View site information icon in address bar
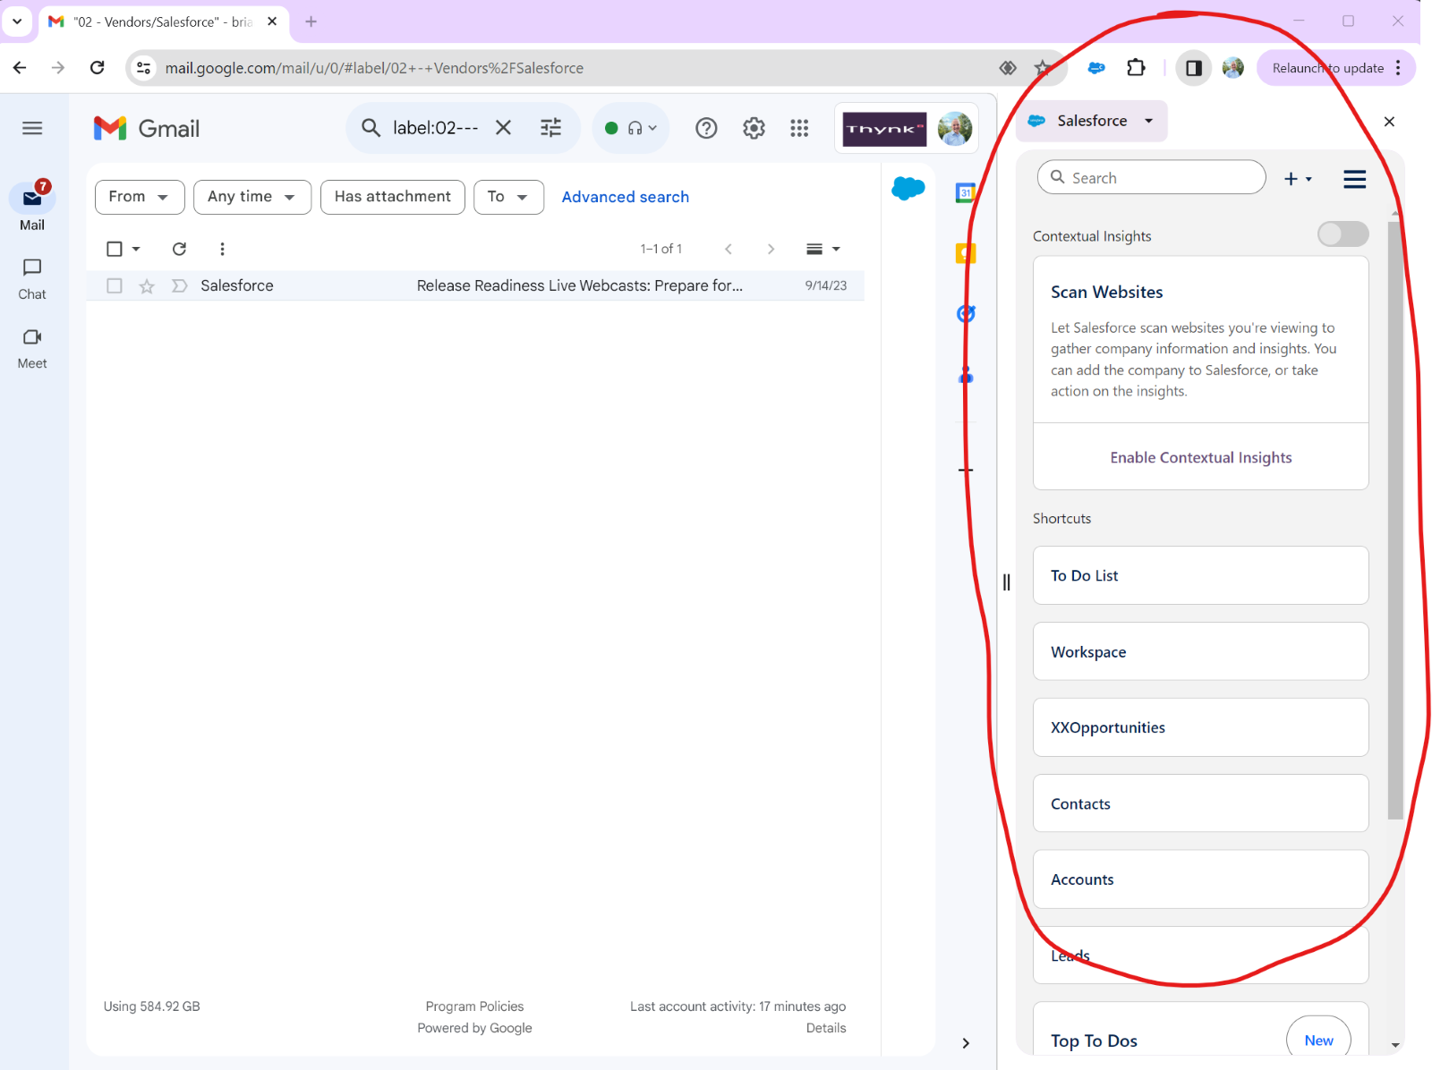Image resolution: width=1432 pixels, height=1070 pixels. 143,68
